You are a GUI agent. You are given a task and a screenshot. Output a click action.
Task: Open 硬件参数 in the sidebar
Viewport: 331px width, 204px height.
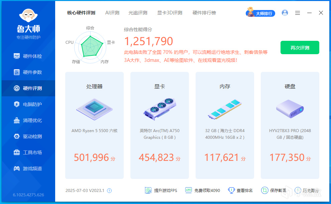pos(28,72)
